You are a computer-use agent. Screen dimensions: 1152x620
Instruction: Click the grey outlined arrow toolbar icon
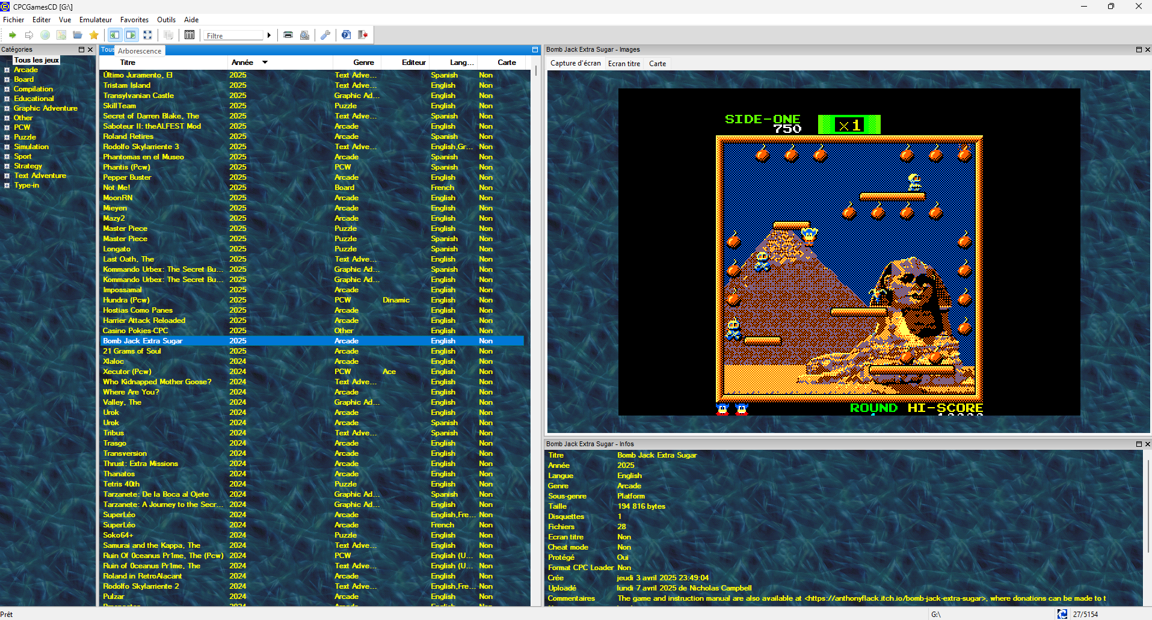29,35
